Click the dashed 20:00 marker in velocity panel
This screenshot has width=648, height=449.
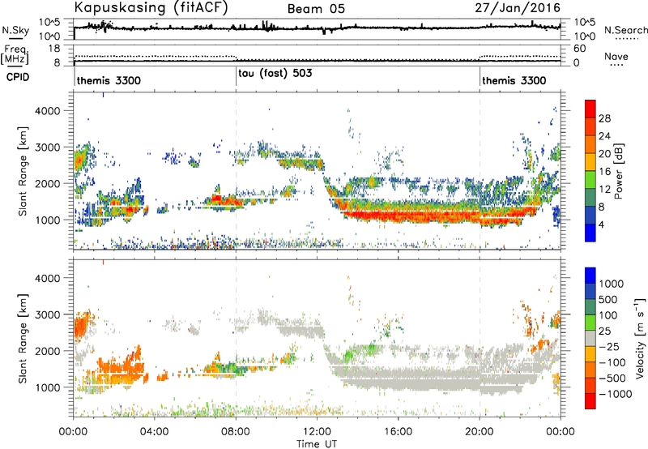pyautogui.click(x=480, y=338)
